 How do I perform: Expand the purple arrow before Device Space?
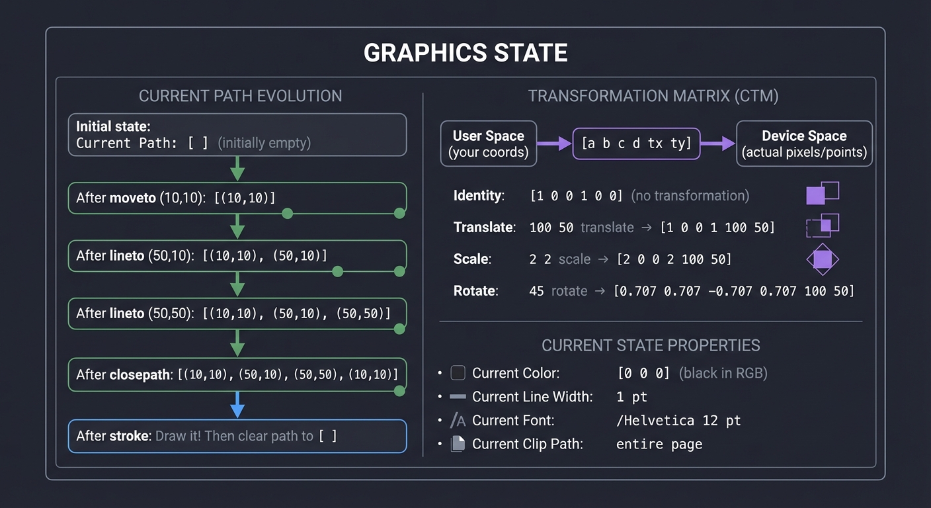[719, 144]
